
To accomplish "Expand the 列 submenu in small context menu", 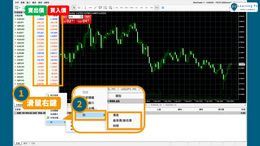I will click(x=56, y=122).
